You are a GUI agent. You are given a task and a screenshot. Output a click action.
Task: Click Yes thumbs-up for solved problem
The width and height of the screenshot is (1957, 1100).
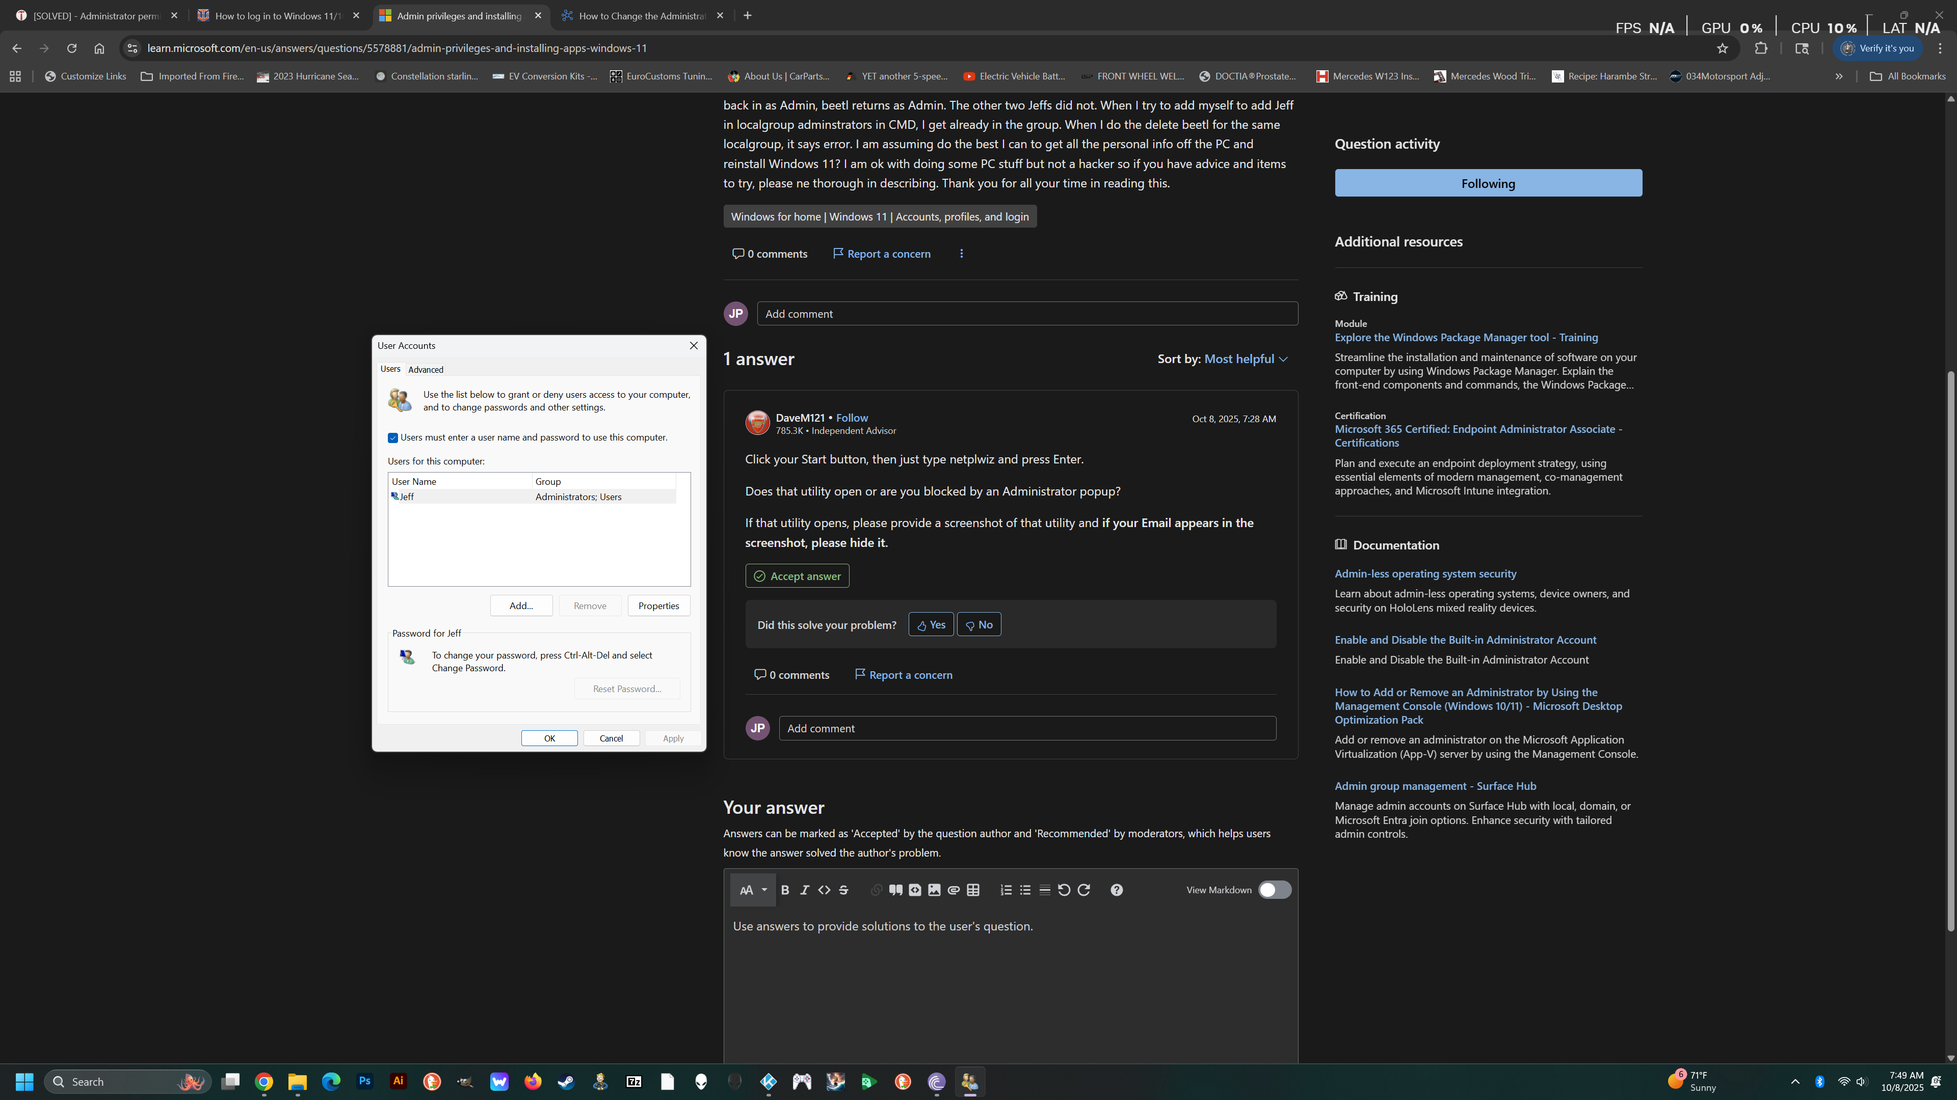tap(931, 625)
